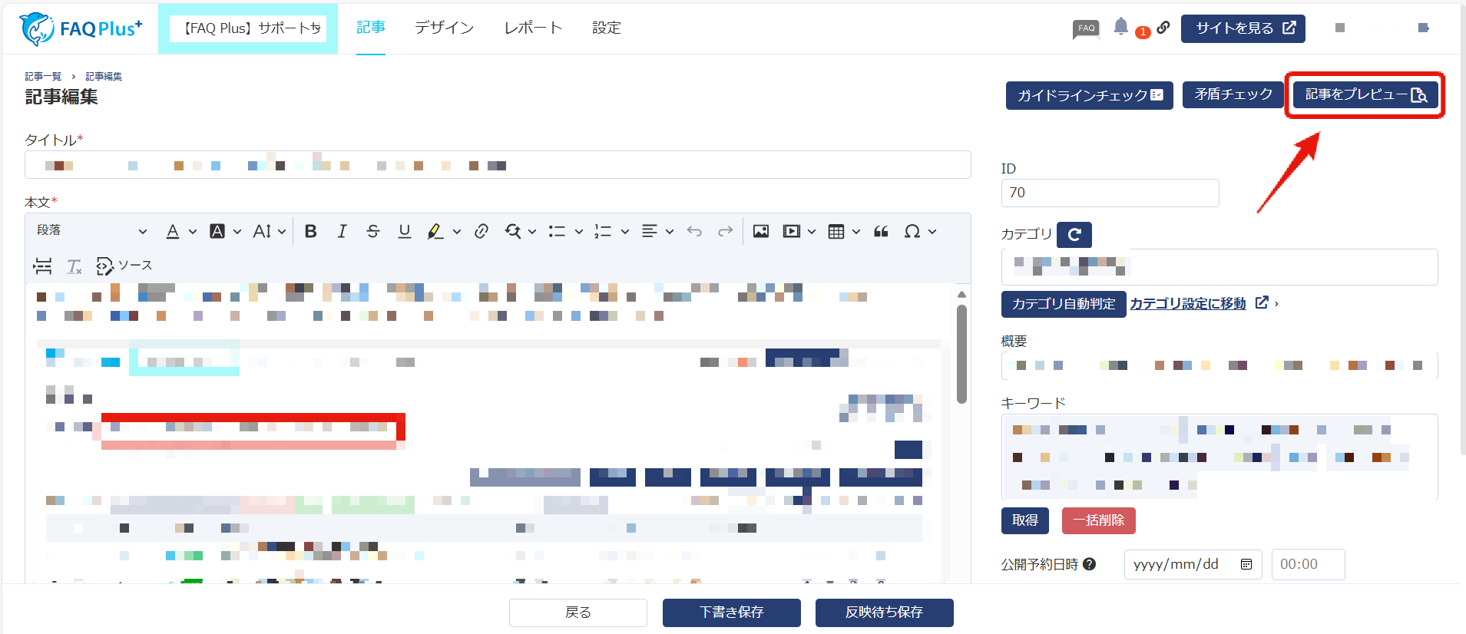Click the ID input field

pyautogui.click(x=1110, y=193)
